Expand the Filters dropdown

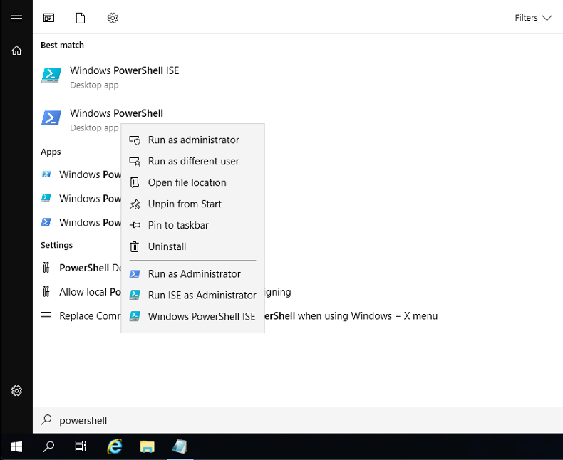click(533, 18)
